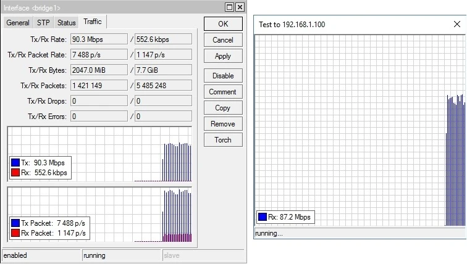Click the Tx Rate value field

coord(98,39)
